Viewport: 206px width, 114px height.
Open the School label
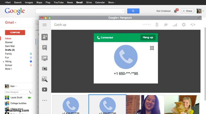(9, 65)
